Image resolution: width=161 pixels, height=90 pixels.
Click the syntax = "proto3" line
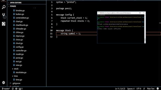66,2
